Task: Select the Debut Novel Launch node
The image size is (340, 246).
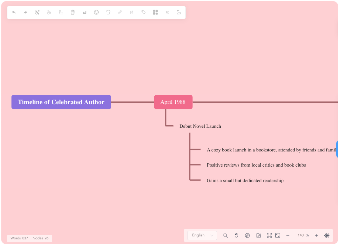Action: click(x=200, y=126)
